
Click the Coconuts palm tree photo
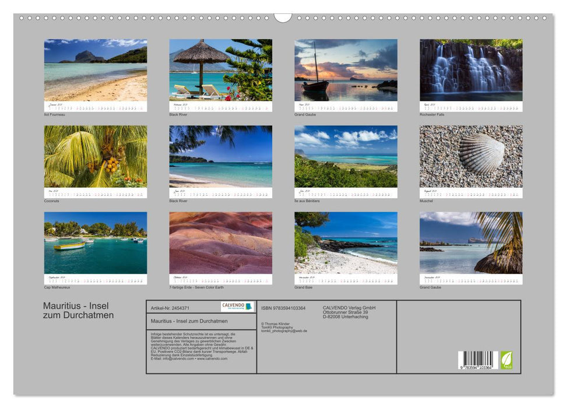click(95, 156)
